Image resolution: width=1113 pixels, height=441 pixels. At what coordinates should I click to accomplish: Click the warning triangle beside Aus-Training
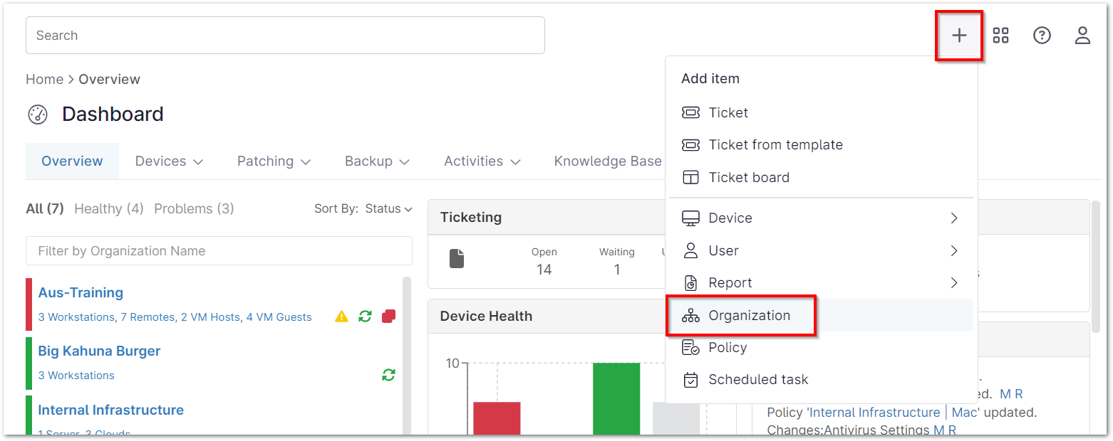341,317
